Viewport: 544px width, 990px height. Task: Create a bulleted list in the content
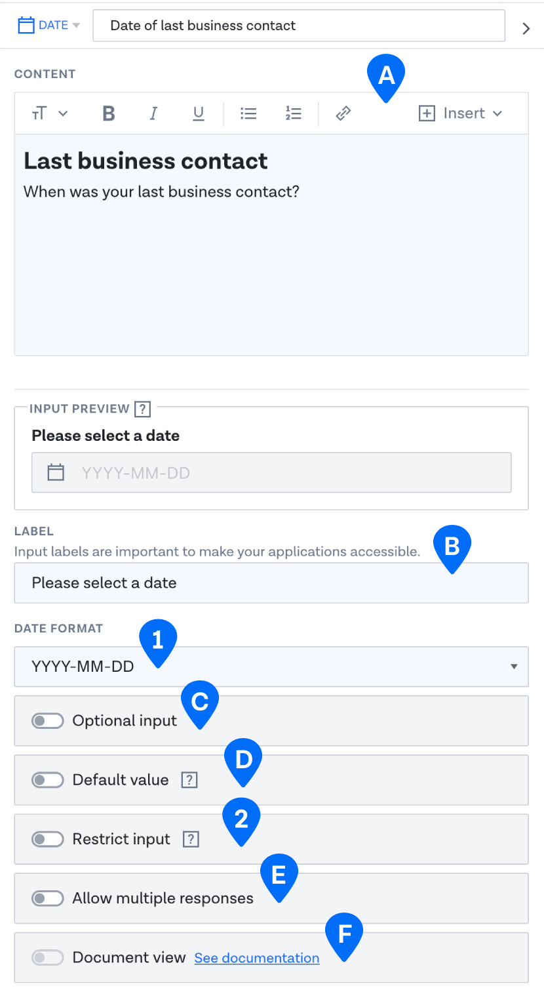click(x=248, y=113)
